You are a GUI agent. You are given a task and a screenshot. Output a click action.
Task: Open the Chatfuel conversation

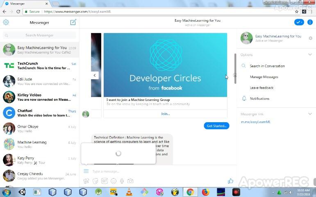[39, 113]
